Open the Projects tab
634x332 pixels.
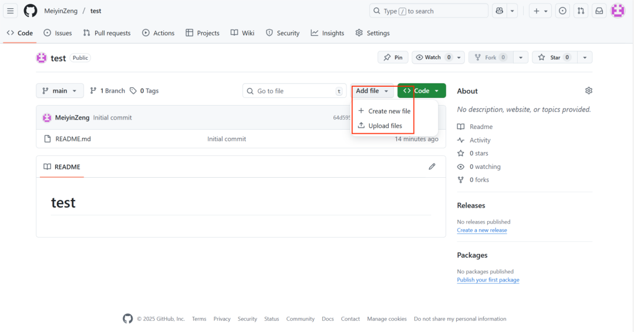[203, 33]
